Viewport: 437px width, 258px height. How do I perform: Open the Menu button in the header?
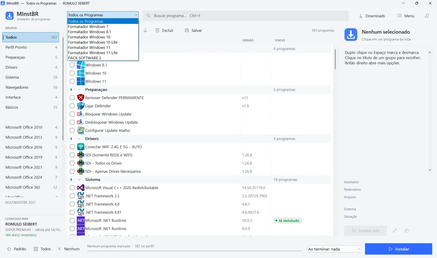[x=406, y=16]
